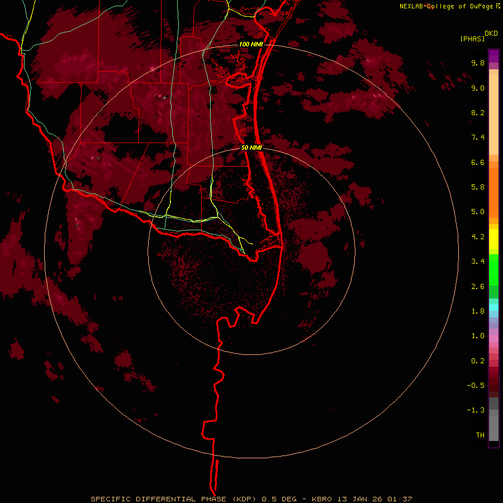The width and height of the screenshot is (503, 503).
Task: Click the Specific Differential Phase caption text
Action: [x=251, y=499]
